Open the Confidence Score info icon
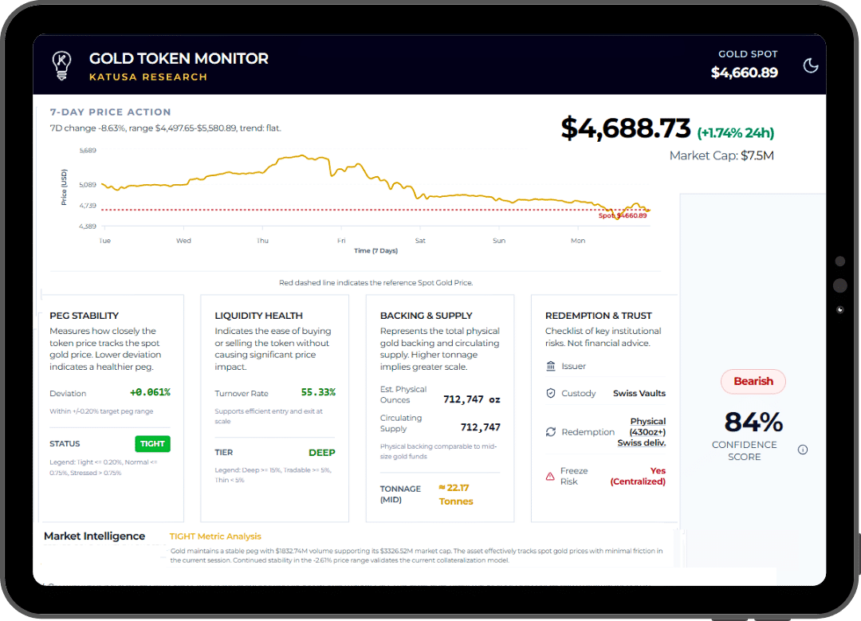Image resolution: width=861 pixels, height=621 pixels. [803, 450]
